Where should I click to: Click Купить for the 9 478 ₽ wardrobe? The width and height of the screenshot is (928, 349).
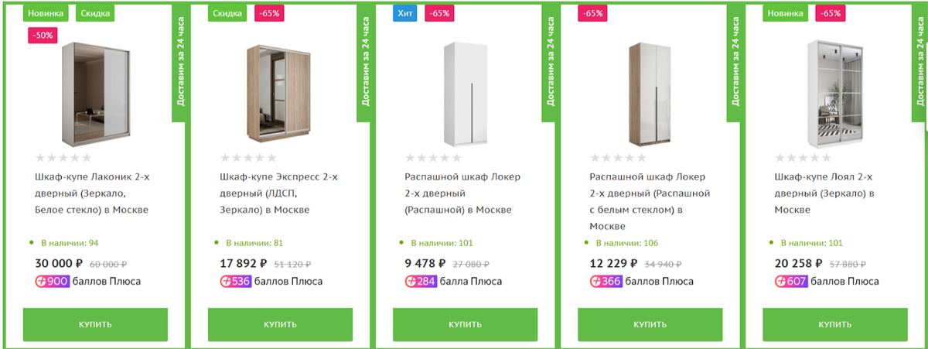click(465, 324)
